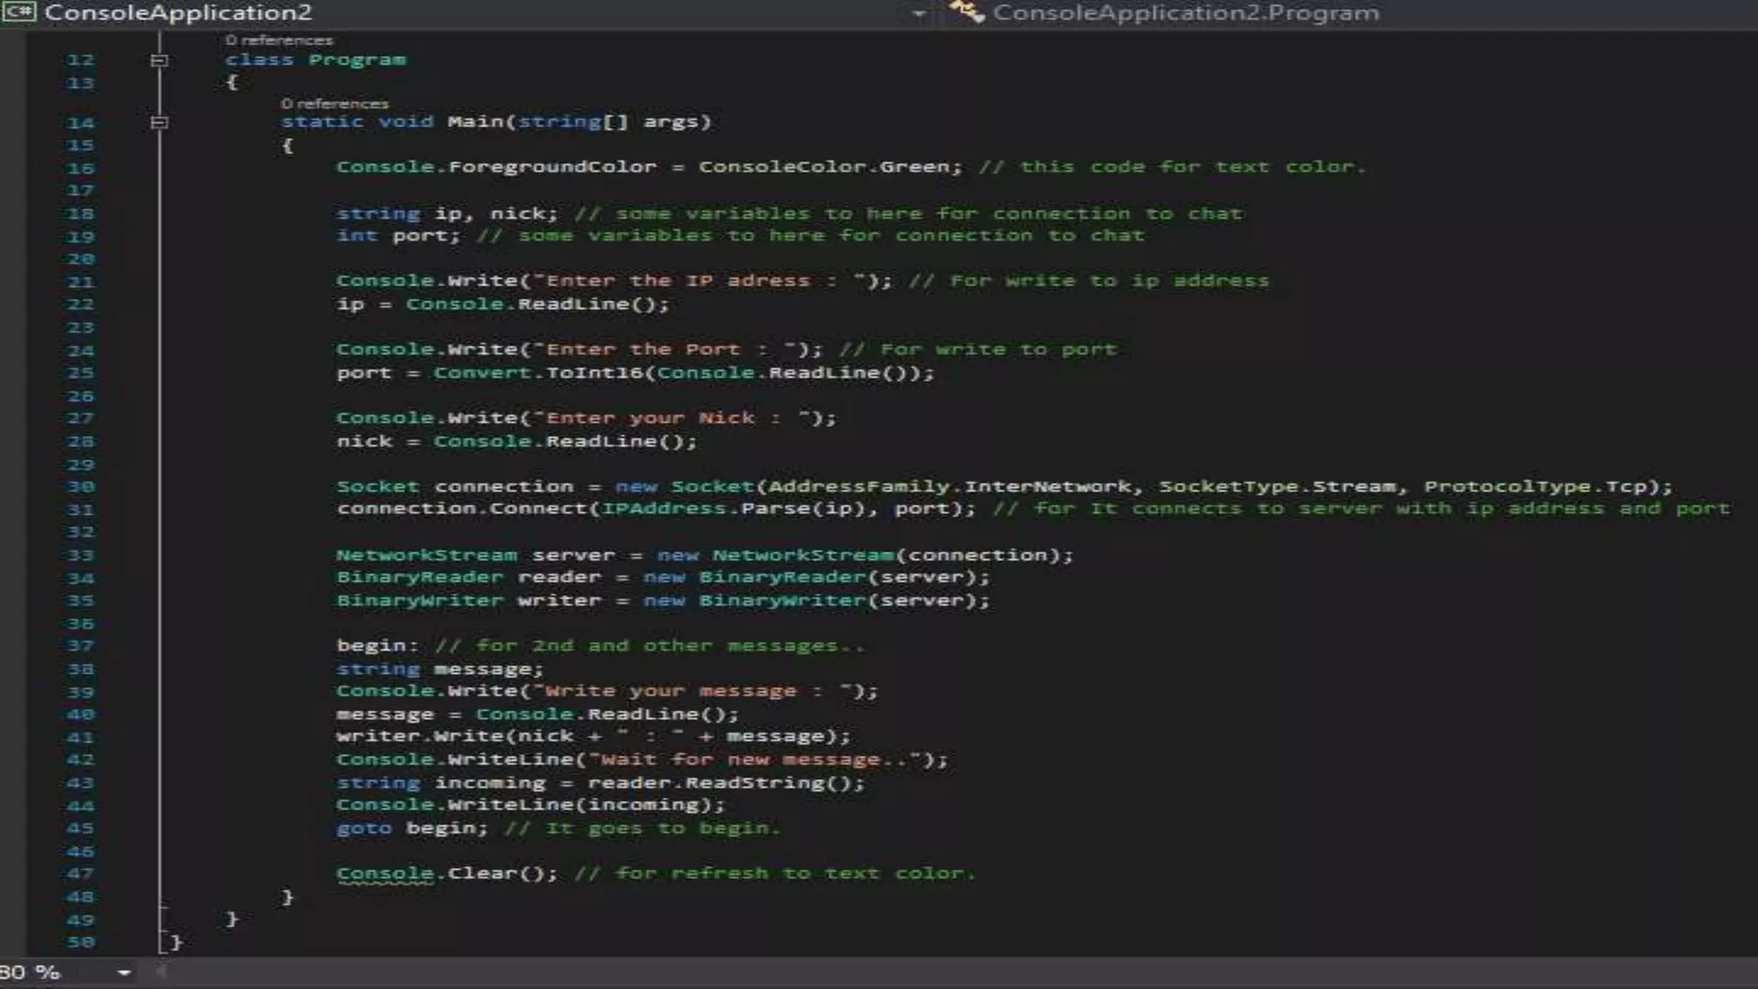
Task: Click the squiggly-underlined Console on line 47
Action: pos(385,873)
